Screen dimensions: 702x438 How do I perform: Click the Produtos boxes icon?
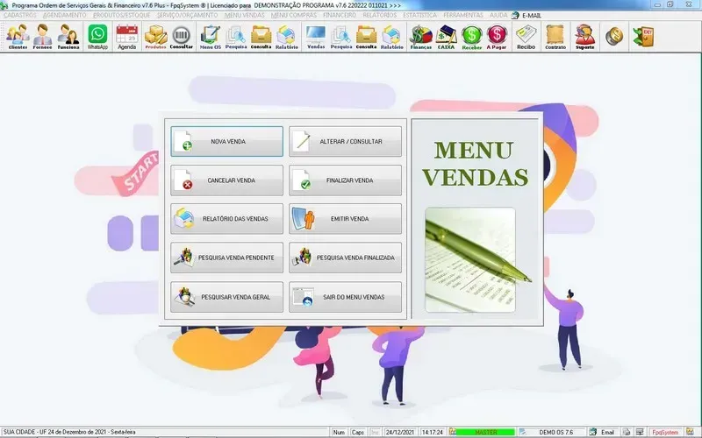(154, 36)
